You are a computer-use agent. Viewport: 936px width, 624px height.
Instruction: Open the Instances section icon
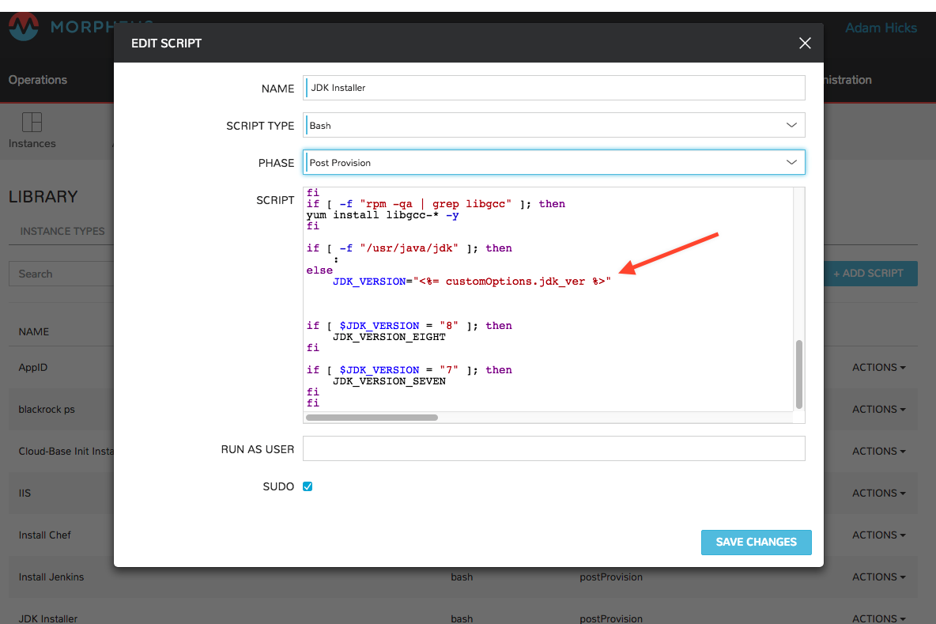pos(32,123)
